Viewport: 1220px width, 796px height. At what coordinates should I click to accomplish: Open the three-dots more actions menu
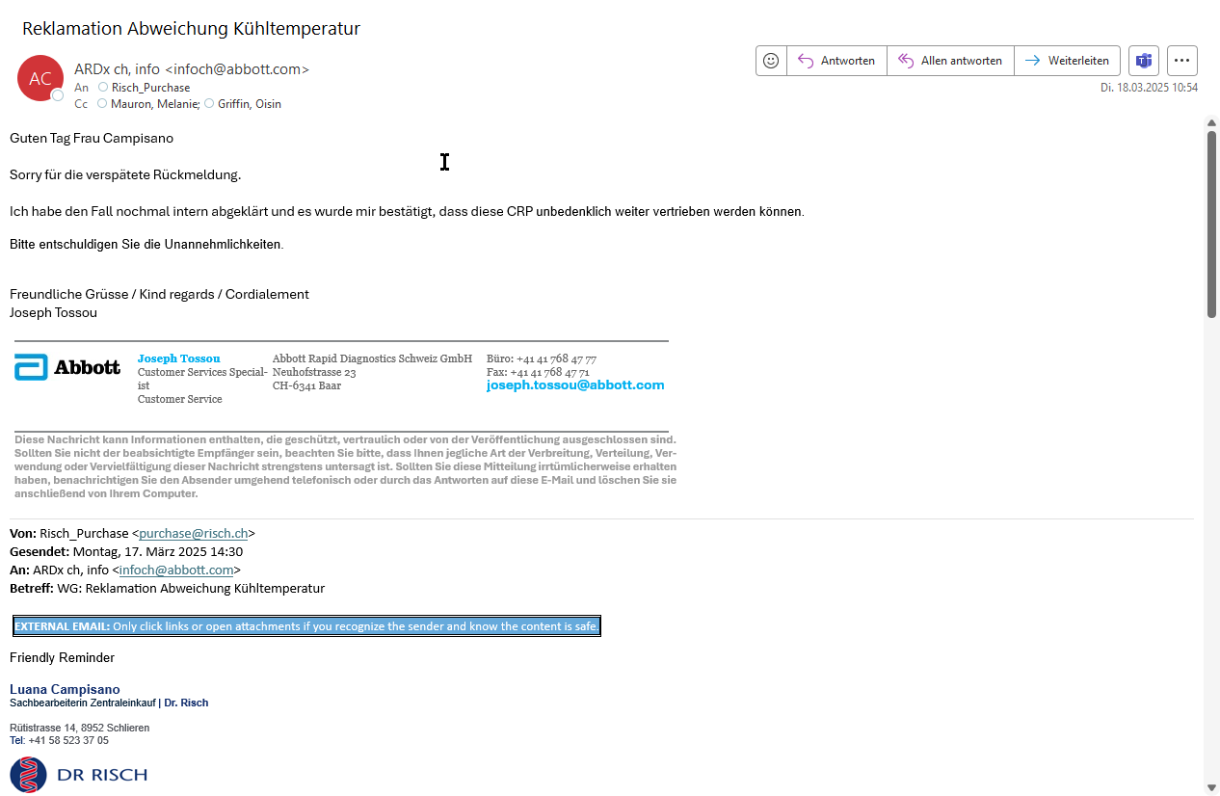(1182, 60)
